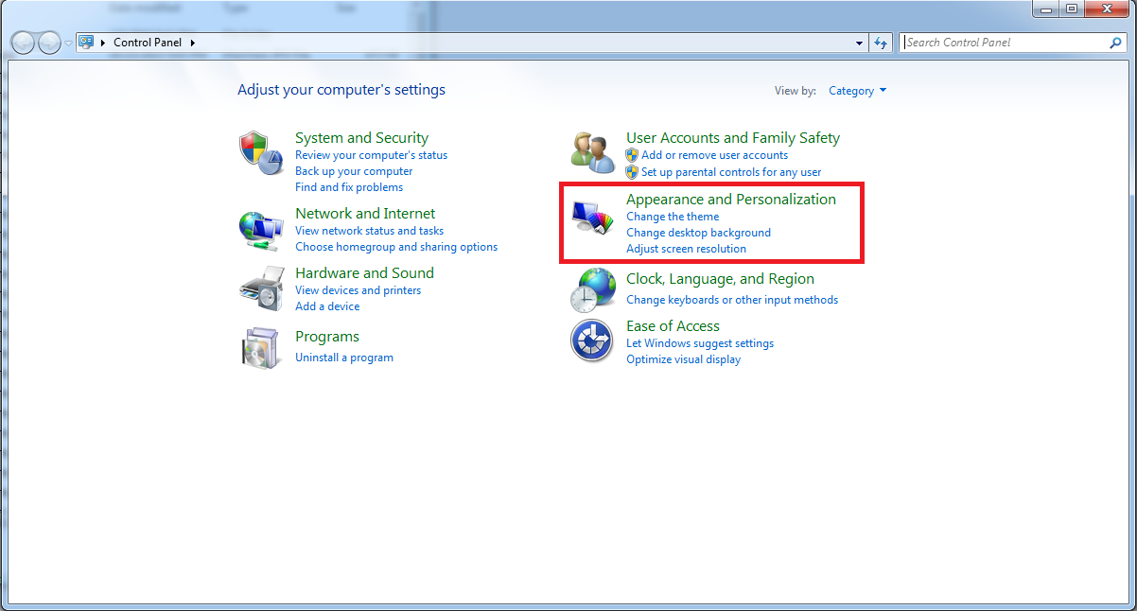Expand the arrow after Control Panel breadcrumb
This screenshot has width=1137, height=611.
(193, 43)
